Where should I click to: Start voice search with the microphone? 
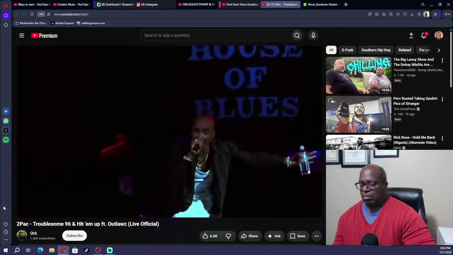coord(313,35)
